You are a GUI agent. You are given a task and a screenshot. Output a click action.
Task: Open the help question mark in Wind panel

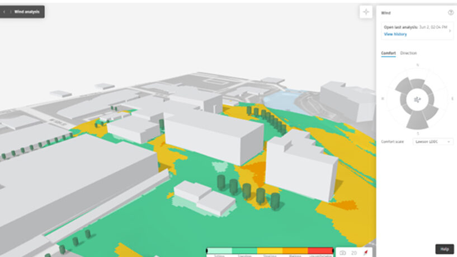coord(450,12)
